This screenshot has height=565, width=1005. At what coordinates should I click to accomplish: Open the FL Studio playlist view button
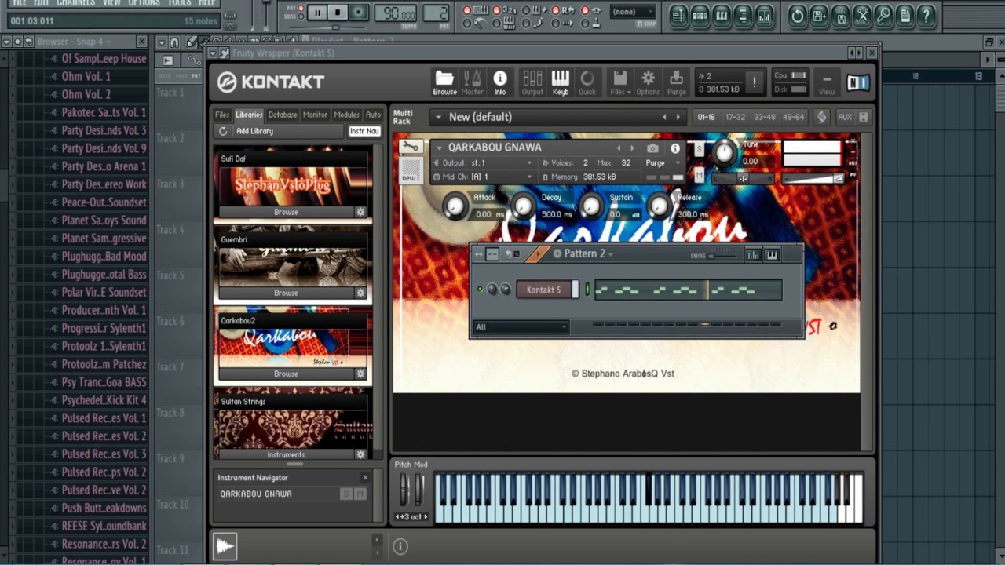(x=678, y=15)
